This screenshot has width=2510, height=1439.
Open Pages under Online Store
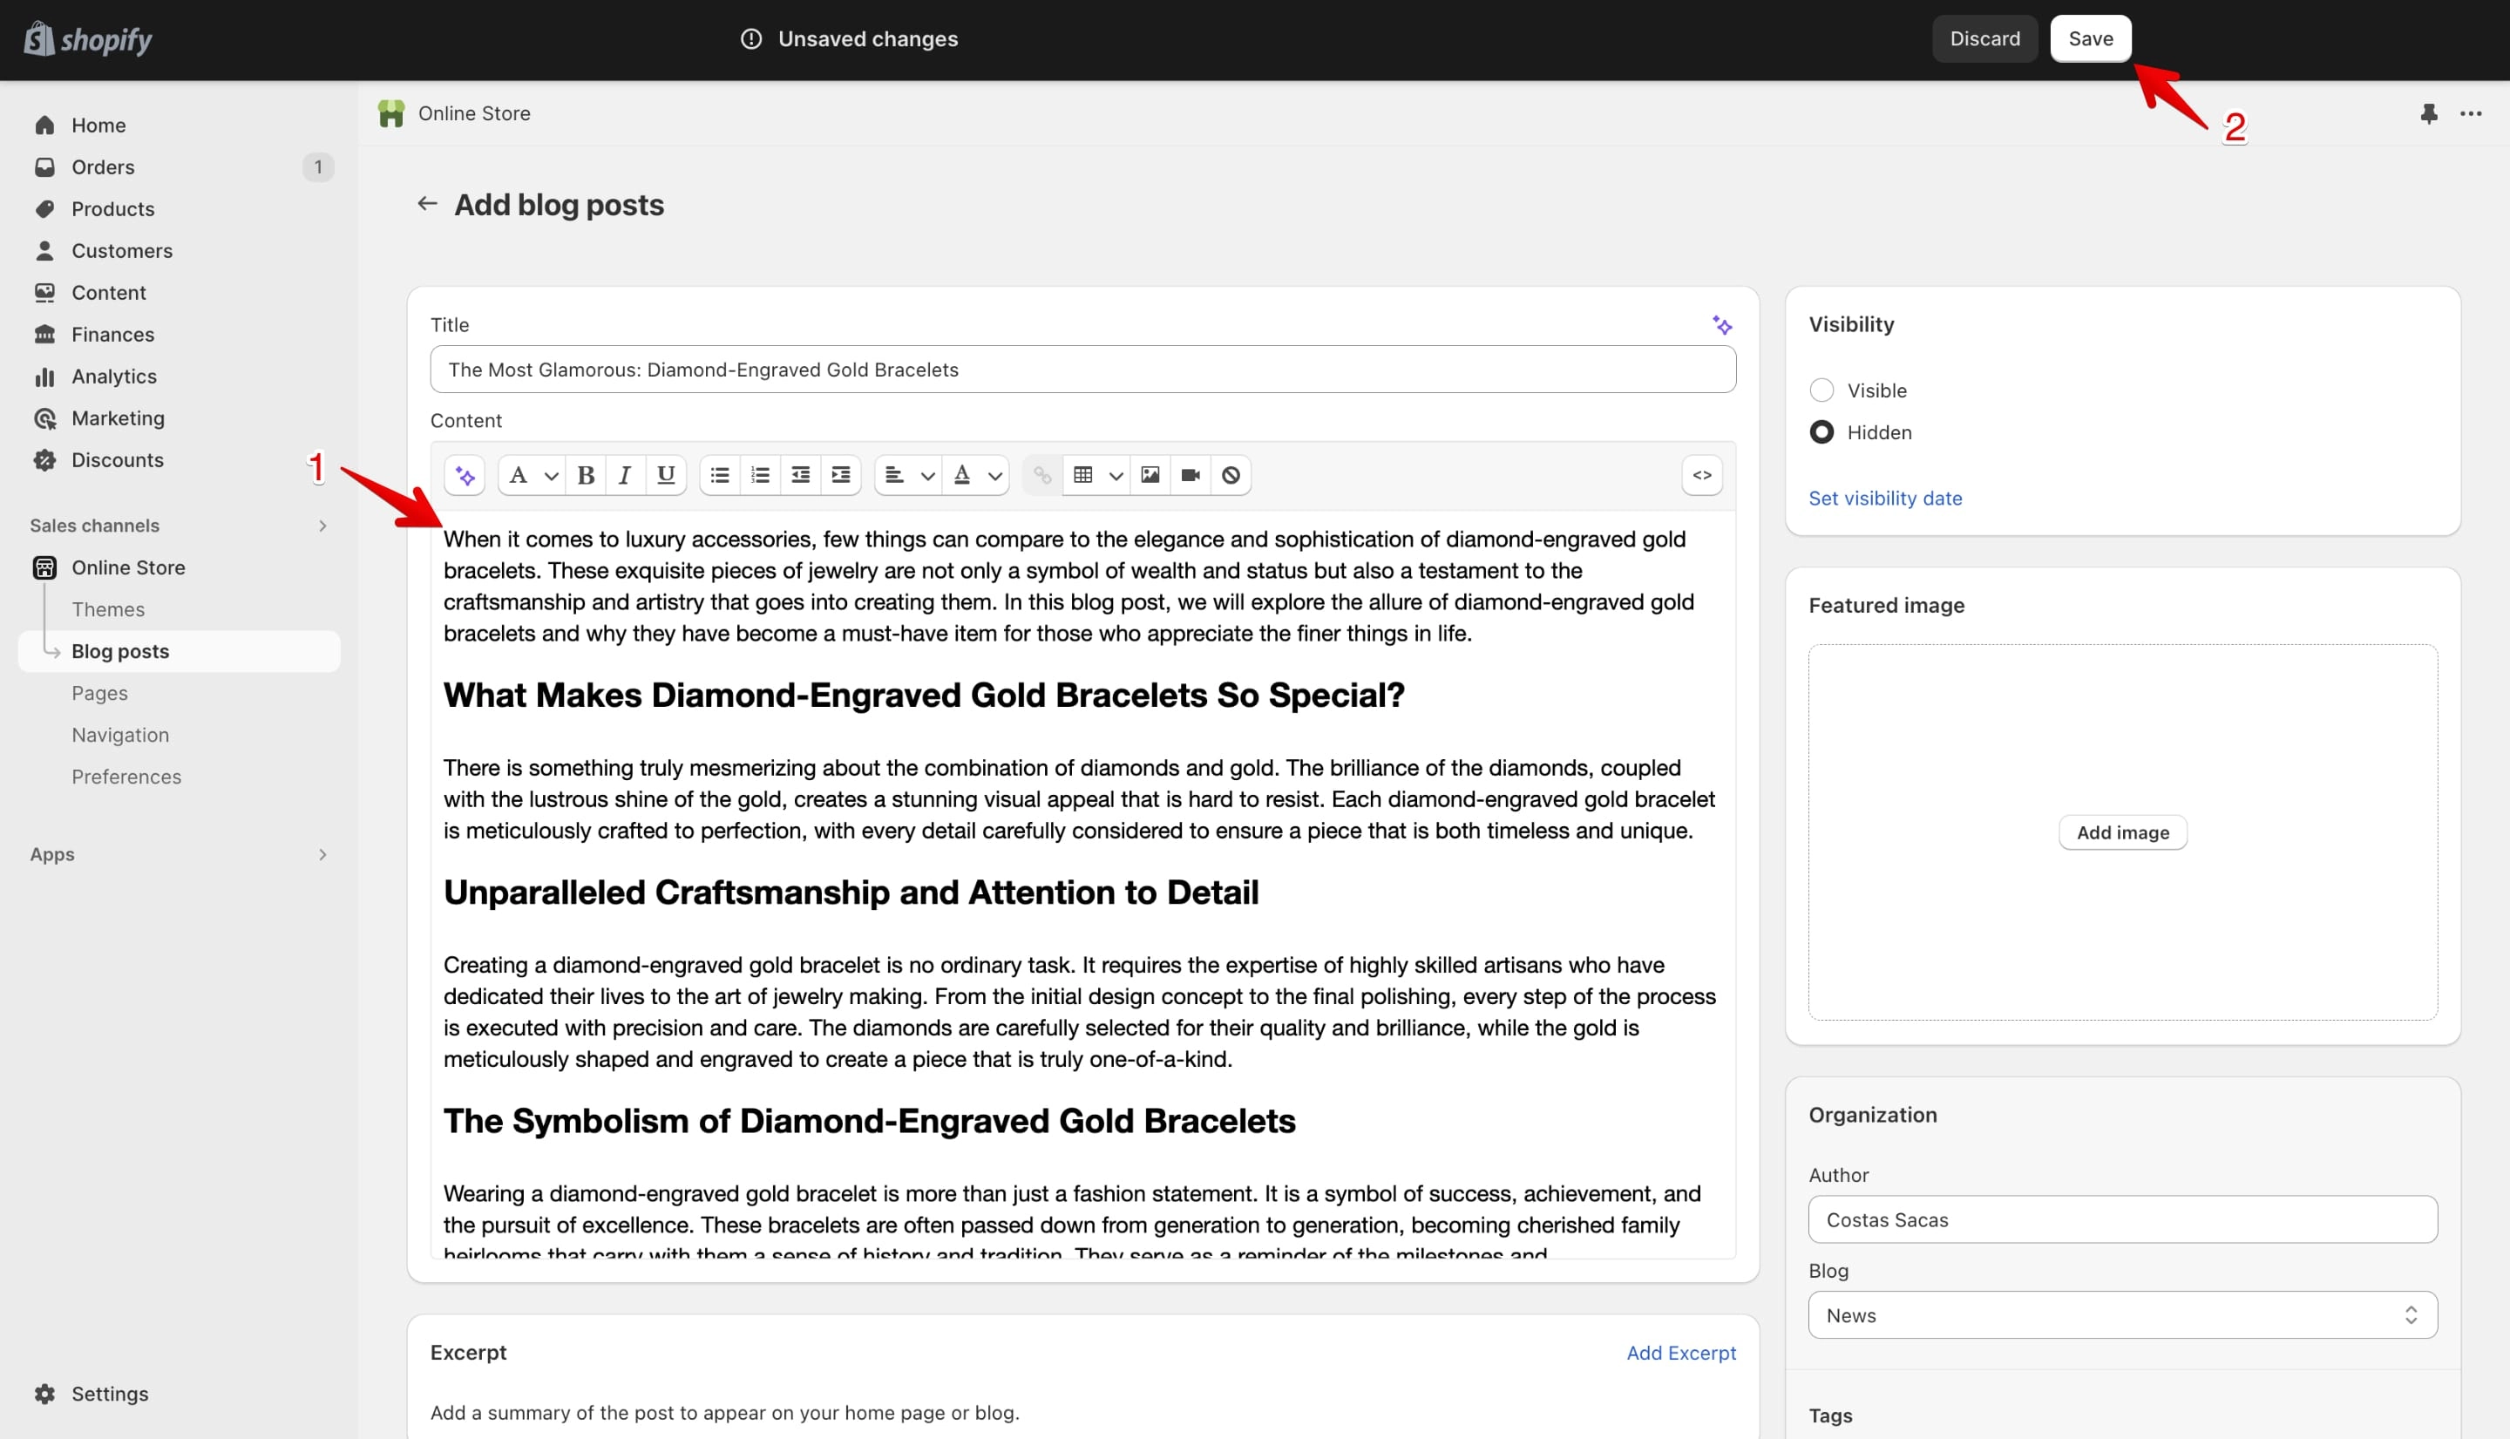coord(100,694)
